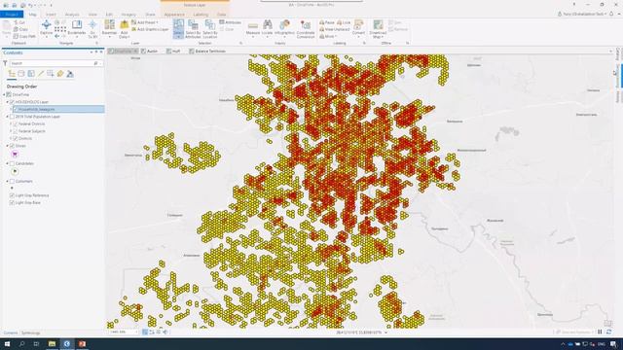This screenshot has height=350, width=623.
Task: Click the Copy Path command
Action: pos(24,37)
